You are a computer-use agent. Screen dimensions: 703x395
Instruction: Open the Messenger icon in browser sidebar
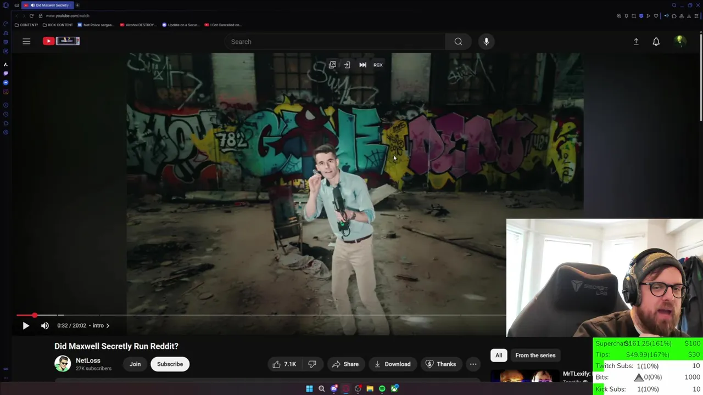click(x=5, y=82)
